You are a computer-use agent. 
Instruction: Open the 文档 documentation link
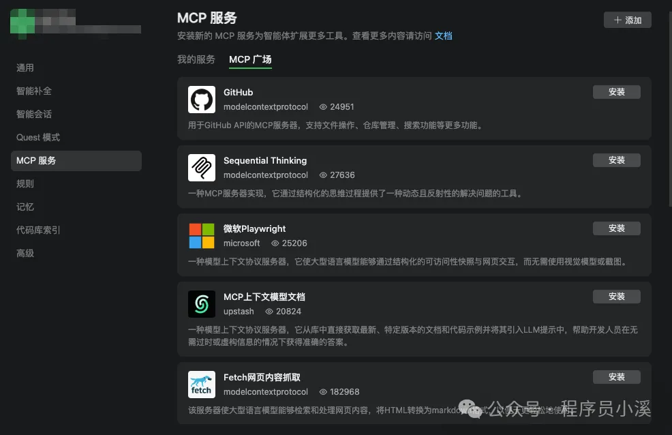(443, 35)
